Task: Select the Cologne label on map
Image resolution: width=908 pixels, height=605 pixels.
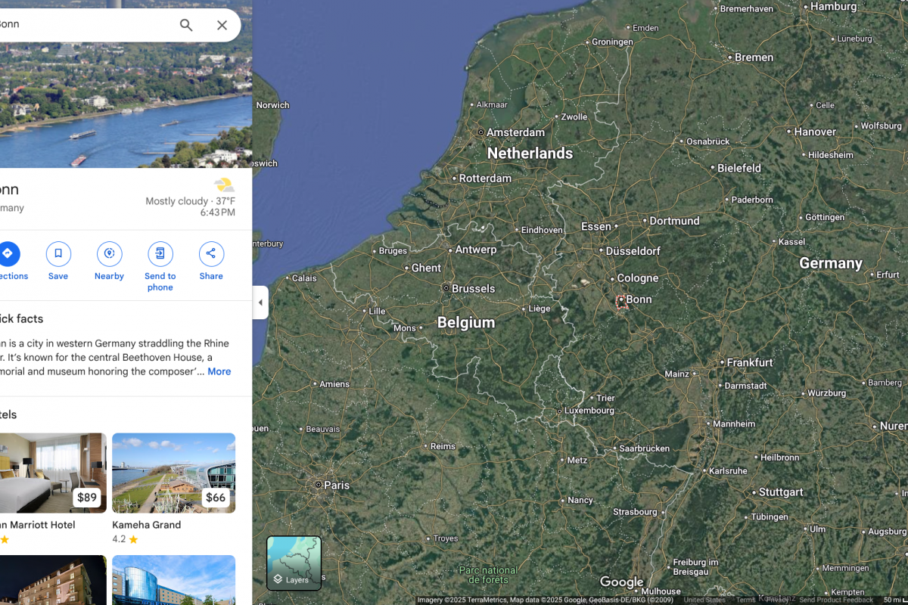Action: pyautogui.click(x=637, y=278)
